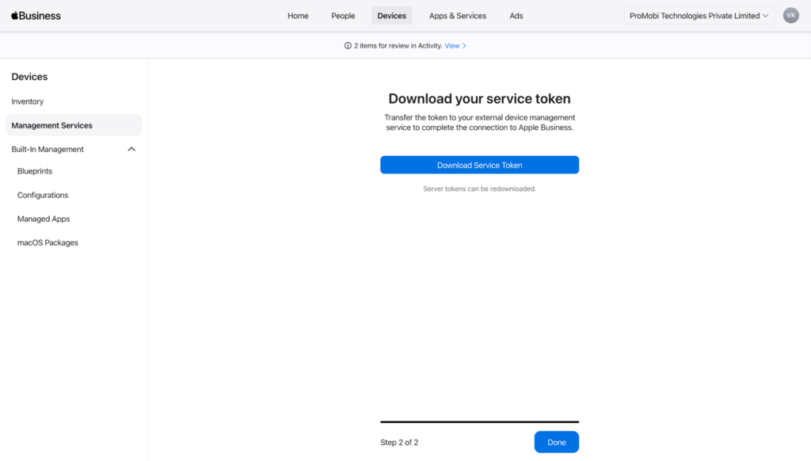Click the 'Step 2 of 2' text
Screen dimensions: 811x461
pos(399,442)
